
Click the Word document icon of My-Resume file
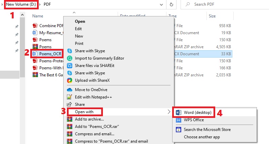[35, 32]
